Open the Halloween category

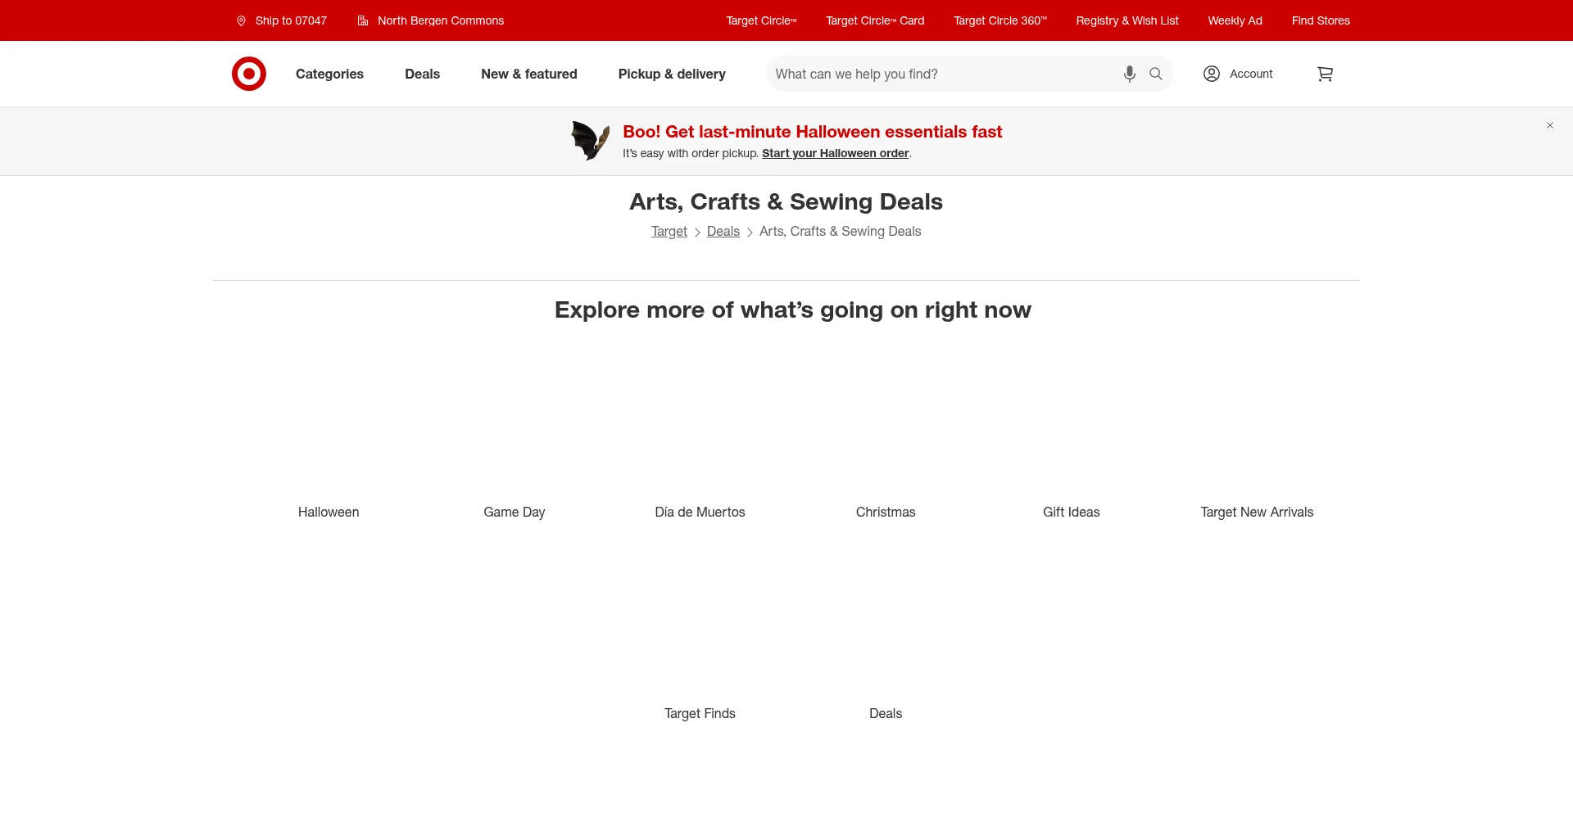(x=329, y=512)
